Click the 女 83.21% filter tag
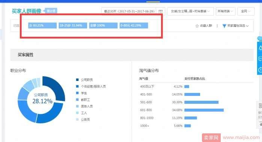 click(x=42, y=25)
